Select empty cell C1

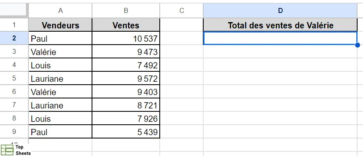point(182,25)
